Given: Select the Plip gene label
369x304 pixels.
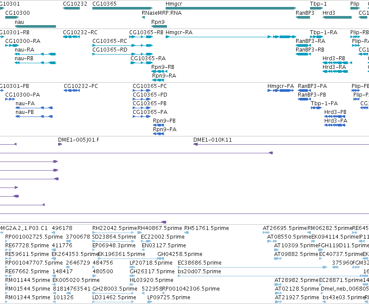Looking at the screenshot, I should point(355,4).
